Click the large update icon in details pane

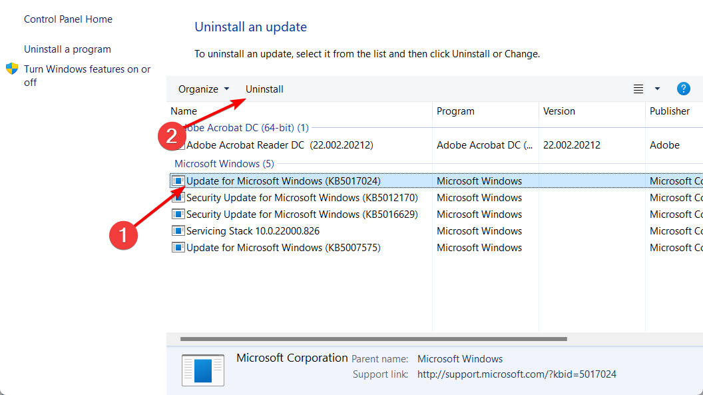pyautogui.click(x=202, y=370)
